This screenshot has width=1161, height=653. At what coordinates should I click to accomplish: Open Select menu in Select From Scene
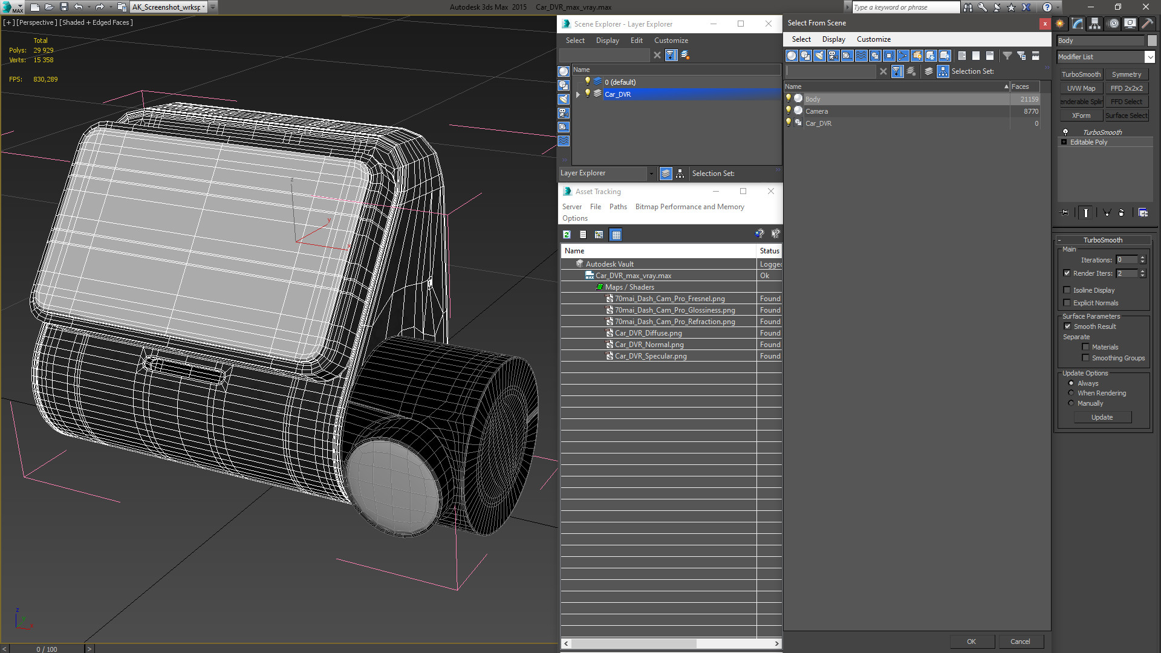tap(801, 39)
